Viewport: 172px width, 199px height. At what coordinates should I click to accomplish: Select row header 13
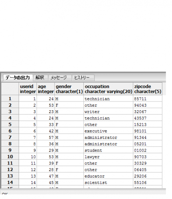coord(10,176)
